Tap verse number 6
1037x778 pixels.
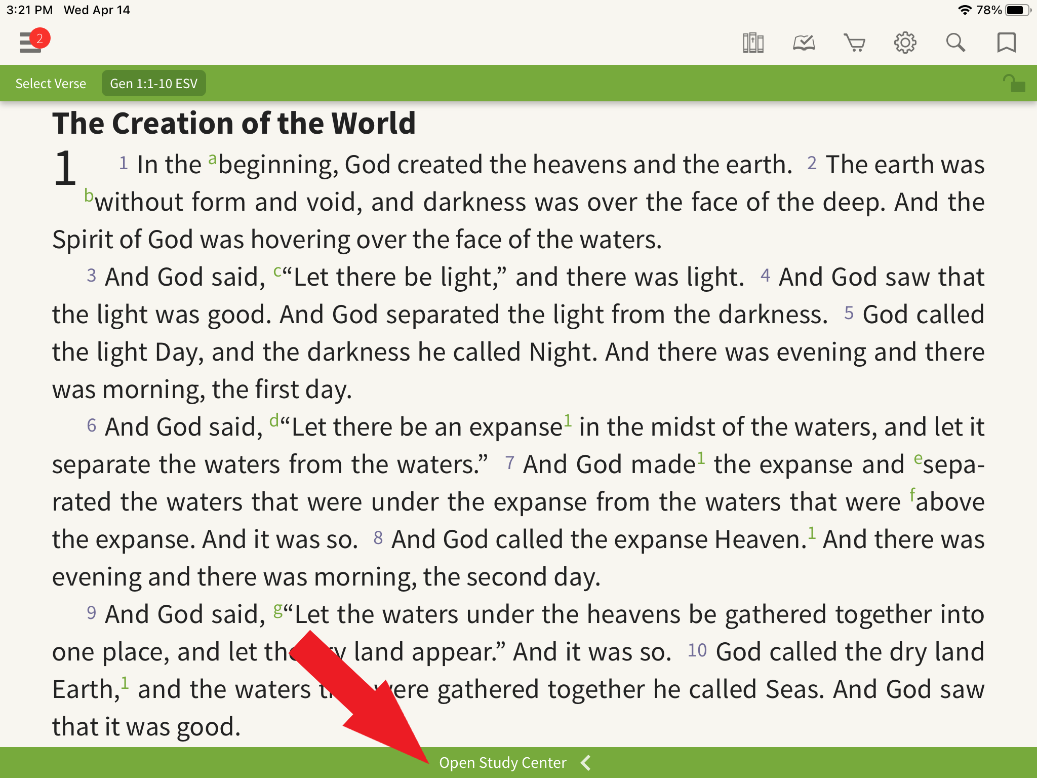coord(91,425)
